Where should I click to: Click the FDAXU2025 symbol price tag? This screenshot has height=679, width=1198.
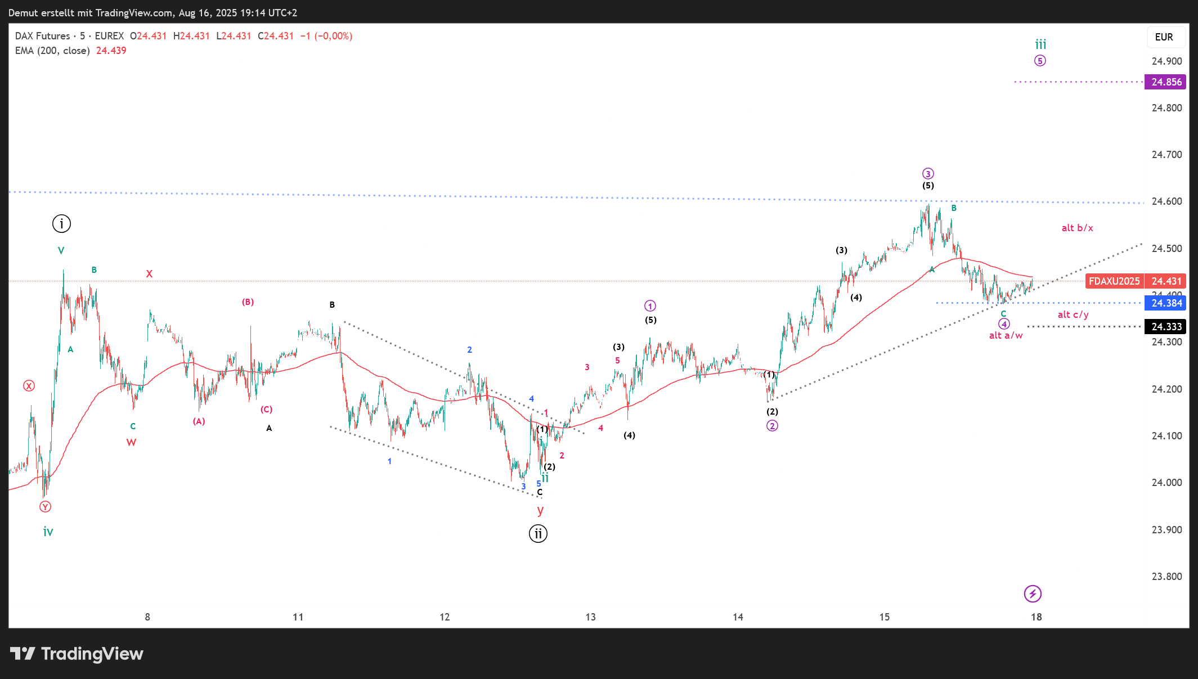[x=1114, y=281]
